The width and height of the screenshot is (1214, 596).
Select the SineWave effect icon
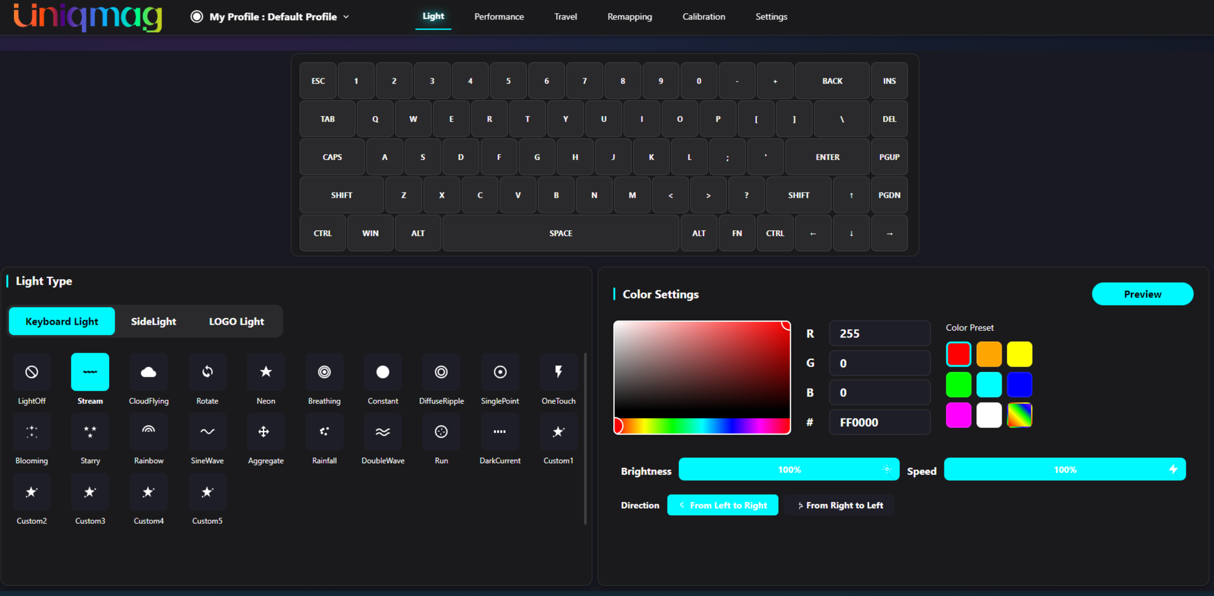pyautogui.click(x=208, y=432)
